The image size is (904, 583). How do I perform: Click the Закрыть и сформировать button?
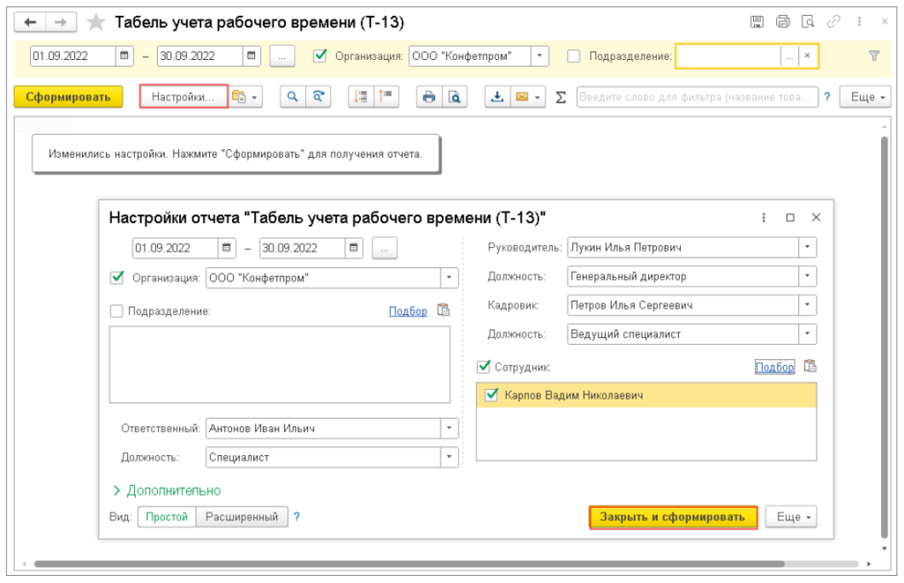tap(673, 517)
